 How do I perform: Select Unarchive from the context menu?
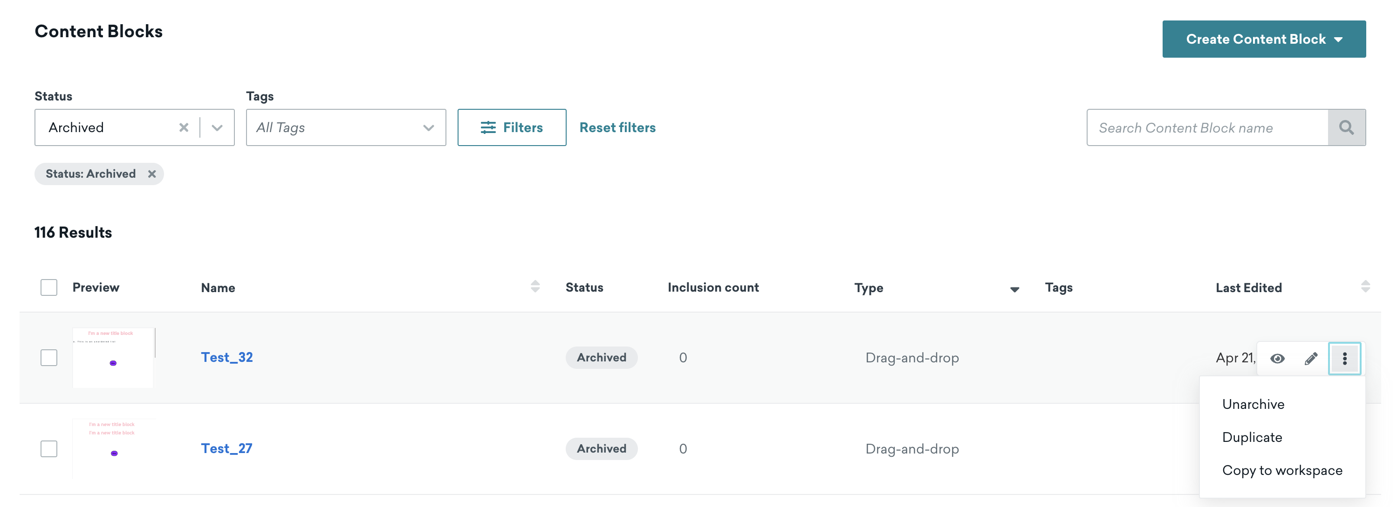[x=1253, y=404]
